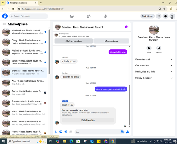Image resolution: width=177 pixels, height=144 pixels.
Task: Open Maria's house rental conversation
Action: [24, 113]
